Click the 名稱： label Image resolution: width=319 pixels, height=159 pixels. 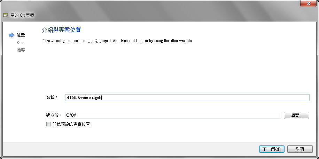point(52,97)
